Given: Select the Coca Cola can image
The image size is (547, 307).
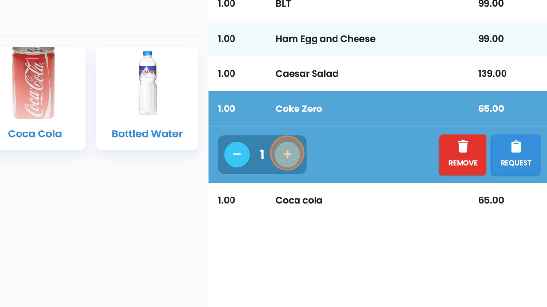Looking at the screenshot, I should [x=34, y=83].
